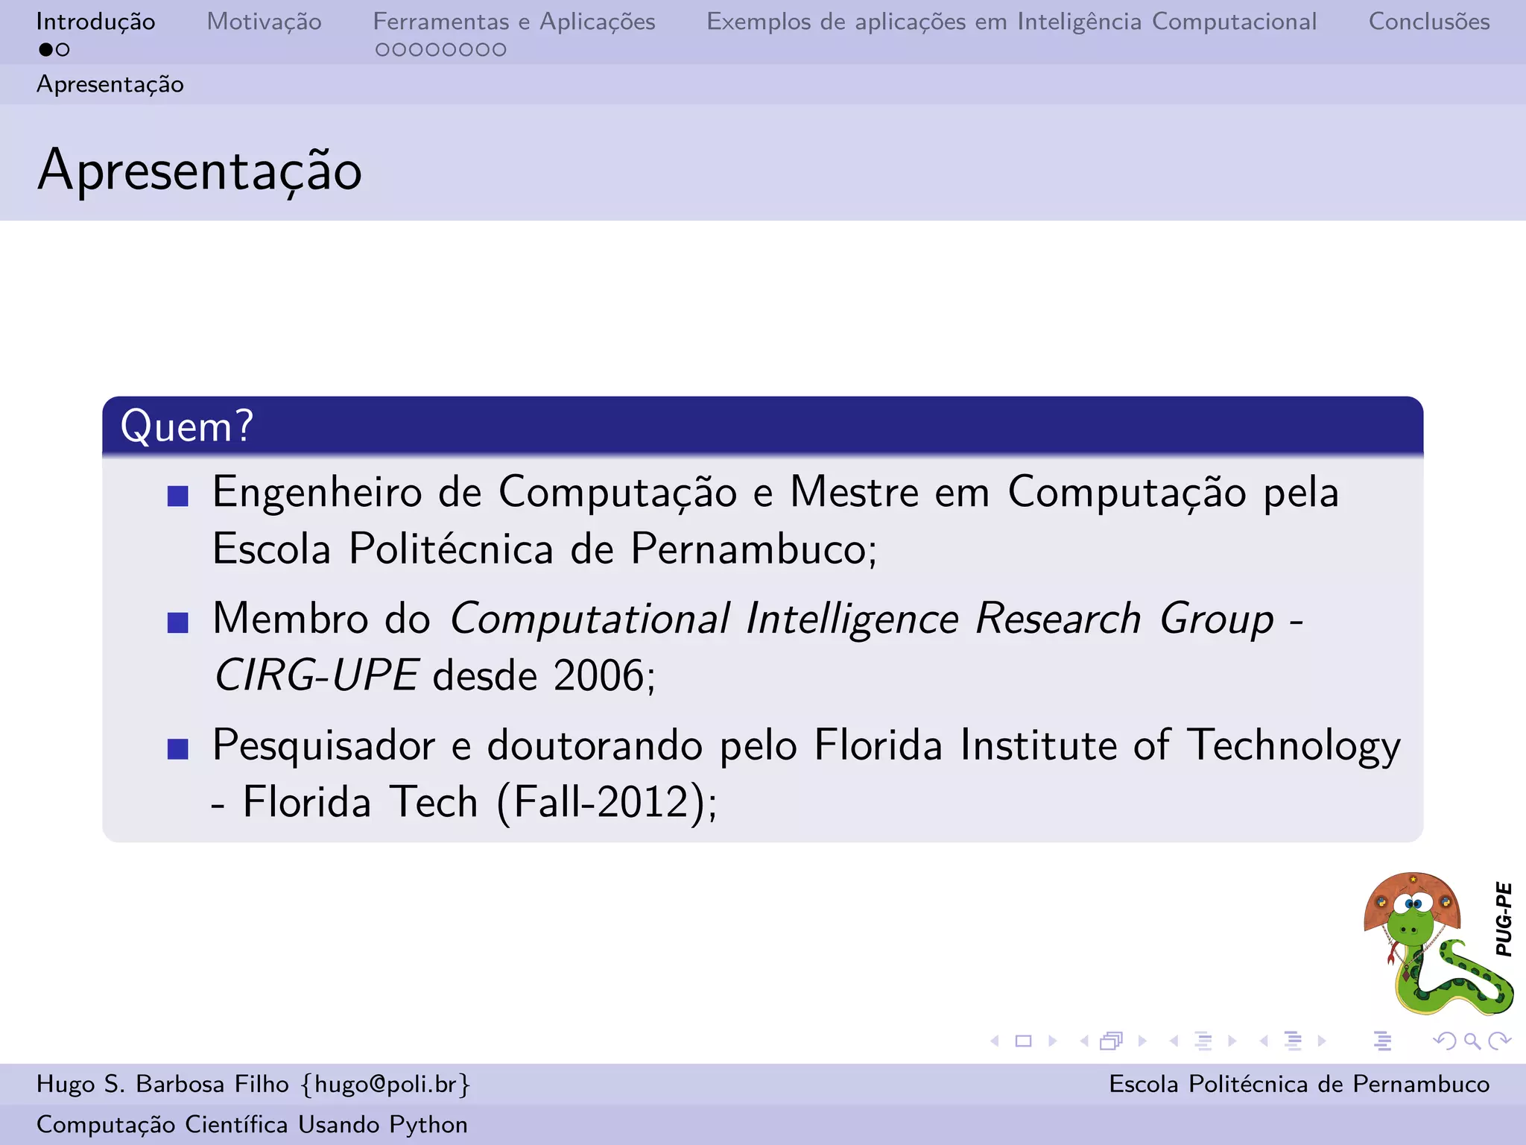The image size is (1526, 1145).
Task: Go to previous frame arrow
Action: coord(1084,1041)
